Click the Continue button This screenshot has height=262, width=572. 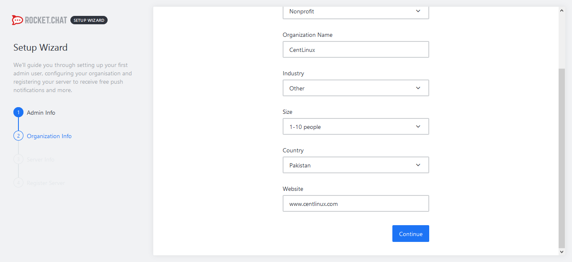point(411,234)
